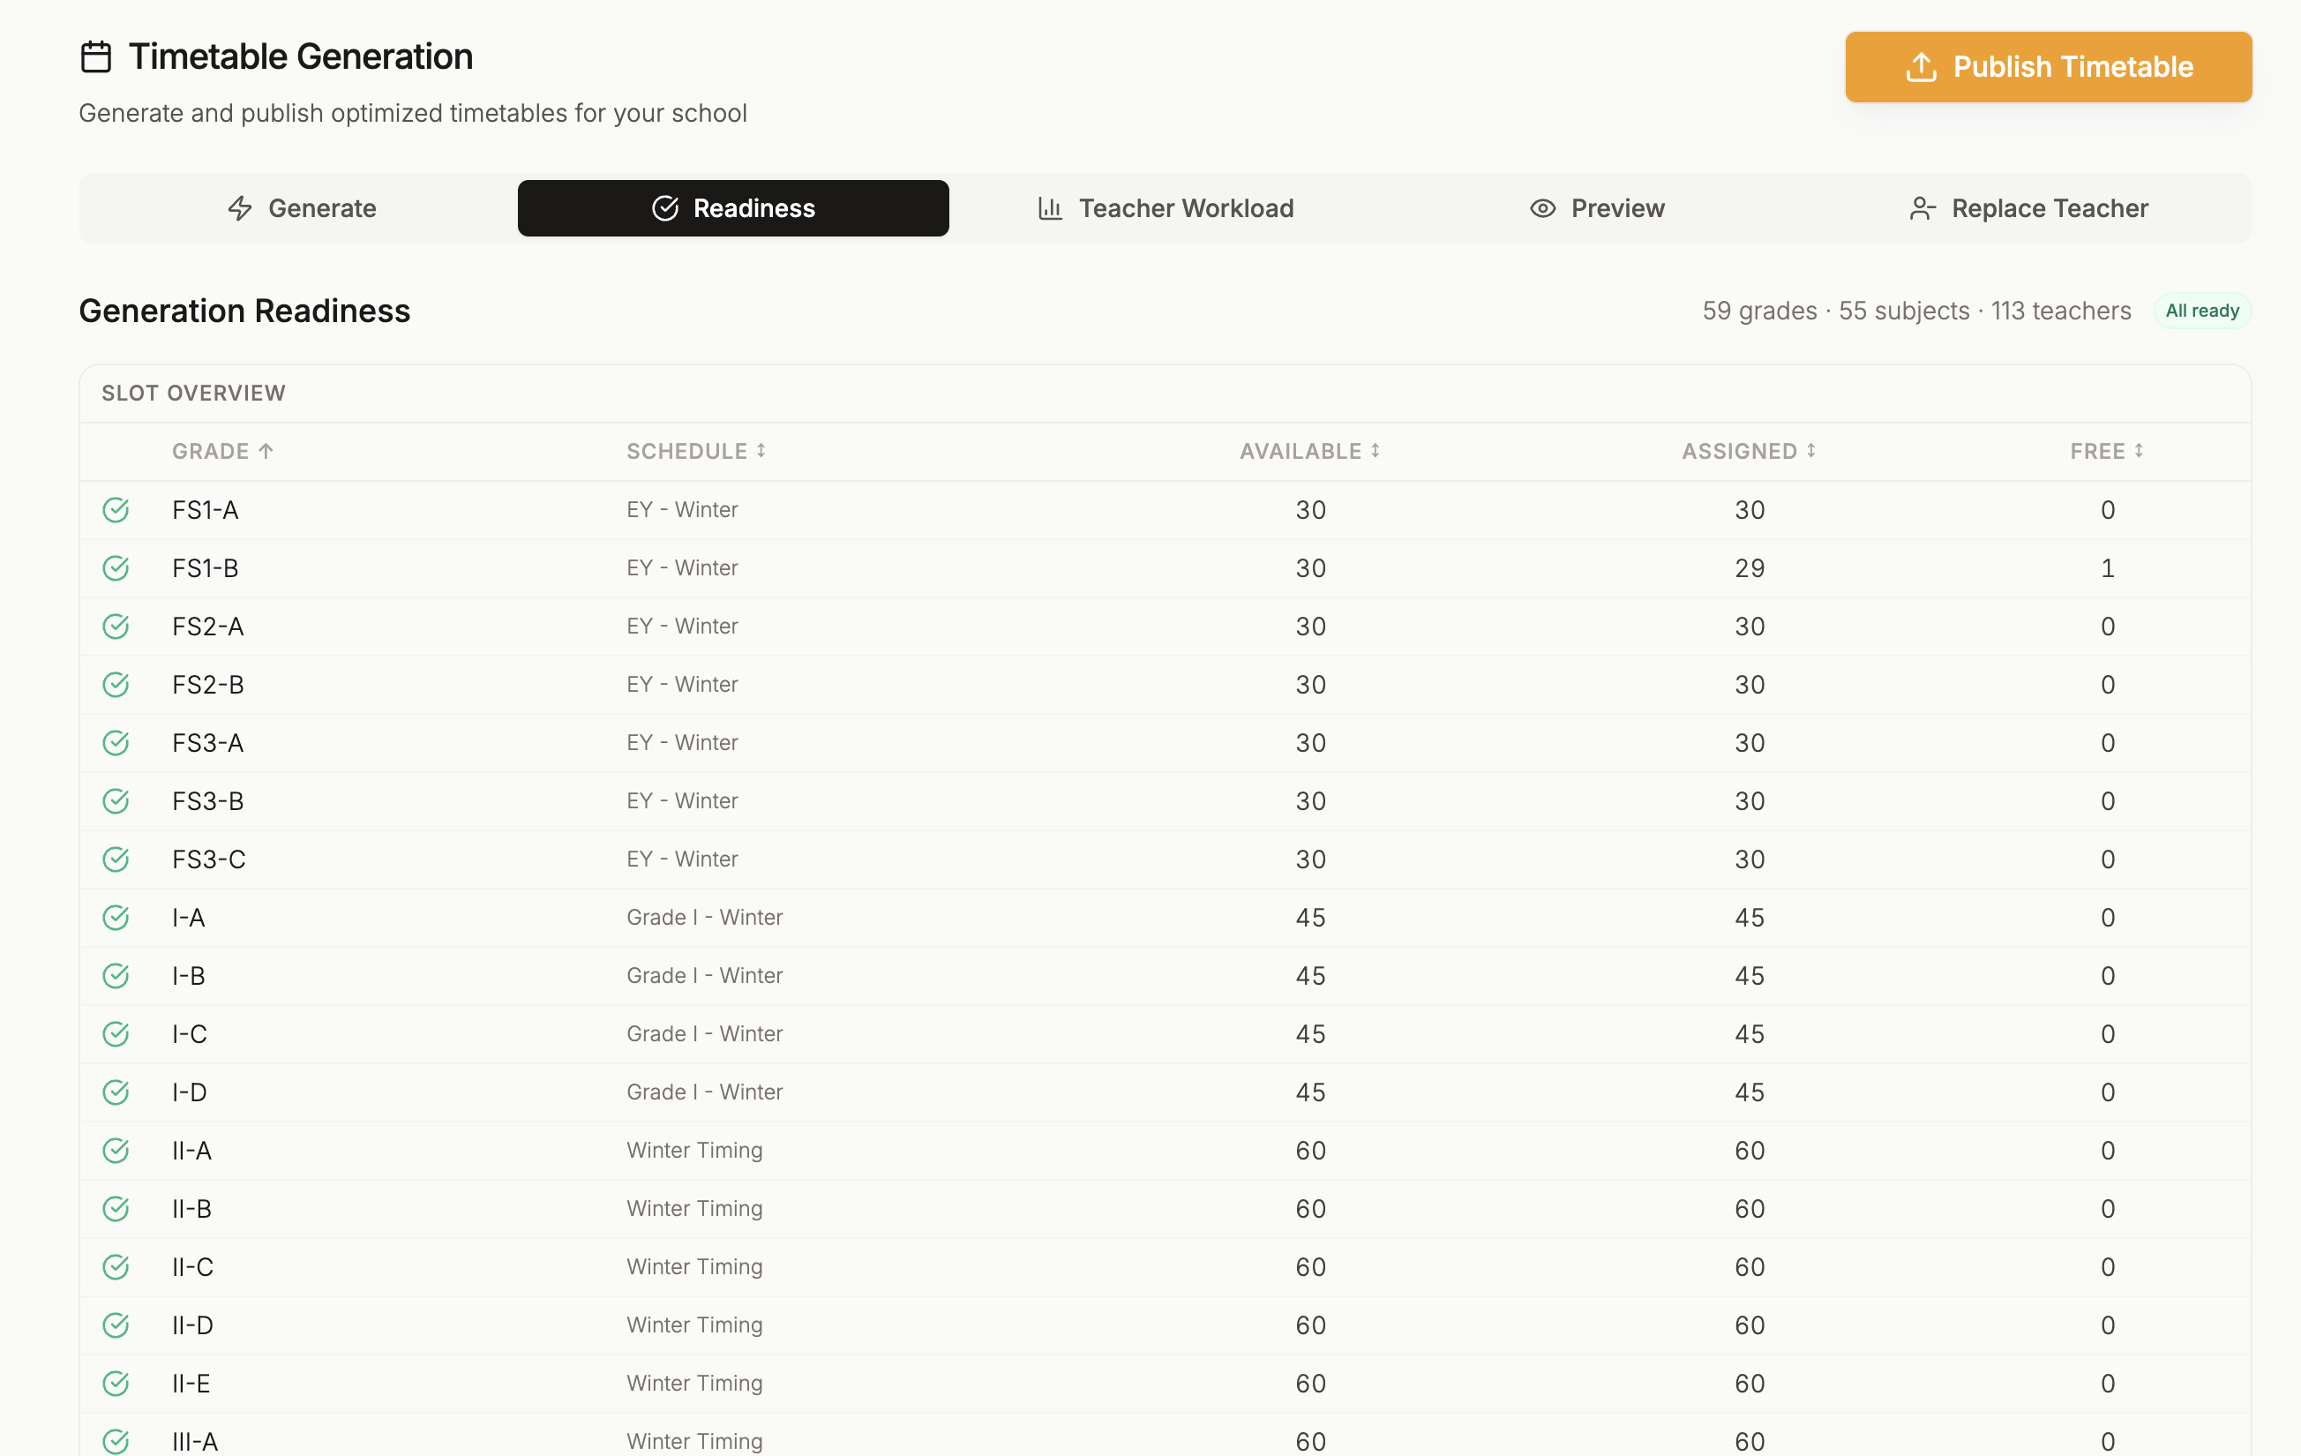2301x1456 pixels.
Task: Click available value 30 for FS2-A
Action: pyautogui.click(x=1310, y=627)
